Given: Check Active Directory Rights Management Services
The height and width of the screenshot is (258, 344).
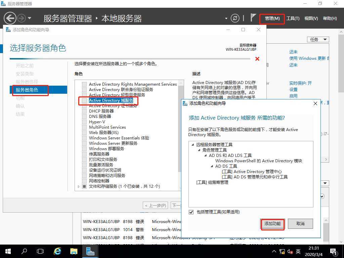Looking at the screenshot, I should [x=84, y=84].
